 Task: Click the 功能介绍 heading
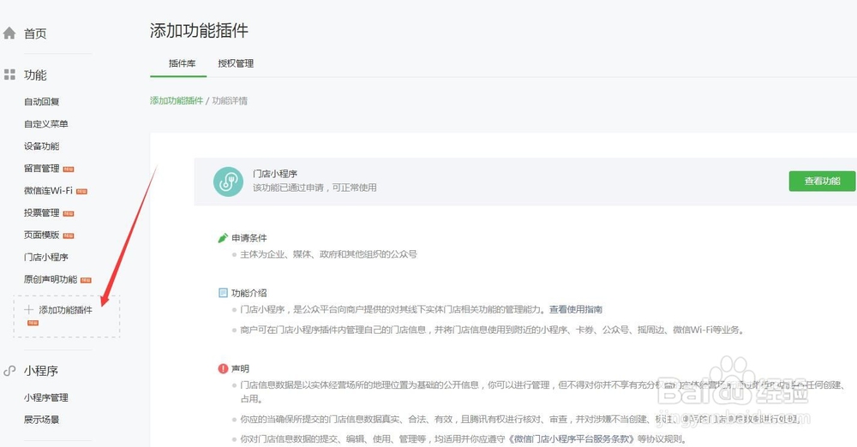pos(249,293)
